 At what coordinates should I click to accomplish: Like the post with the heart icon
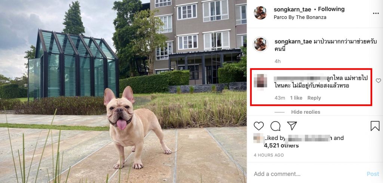tap(259, 126)
